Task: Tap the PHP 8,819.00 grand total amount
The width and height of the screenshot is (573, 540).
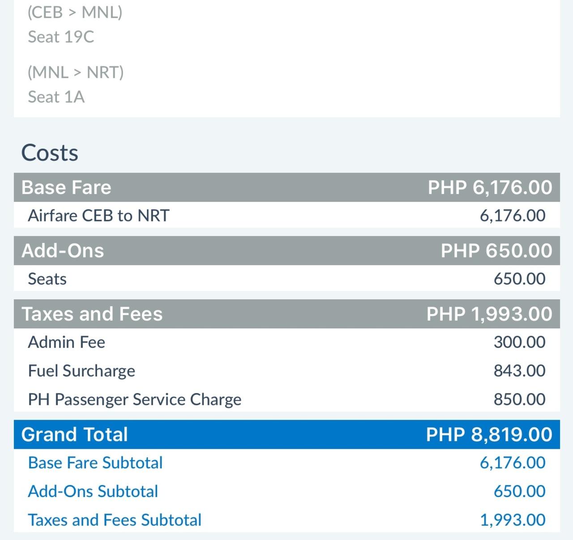Action: point(489,434)
